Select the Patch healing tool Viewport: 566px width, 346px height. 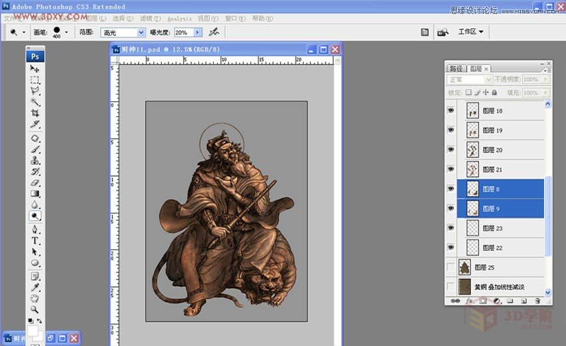click(35, 138)
